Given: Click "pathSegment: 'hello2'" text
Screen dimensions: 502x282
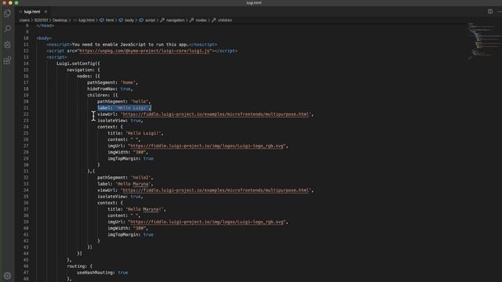Looking at the screenshot, I should [125, 178].
